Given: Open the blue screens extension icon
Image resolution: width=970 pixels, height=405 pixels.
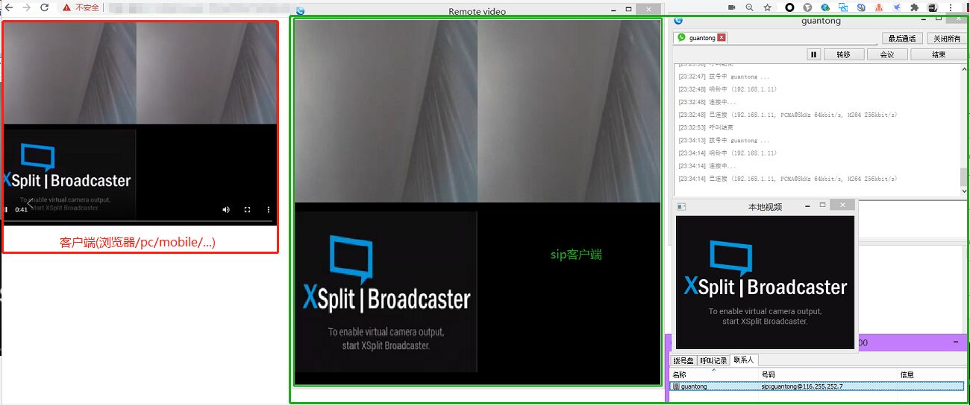Looking at the screenshot, I should click(843, 7).
